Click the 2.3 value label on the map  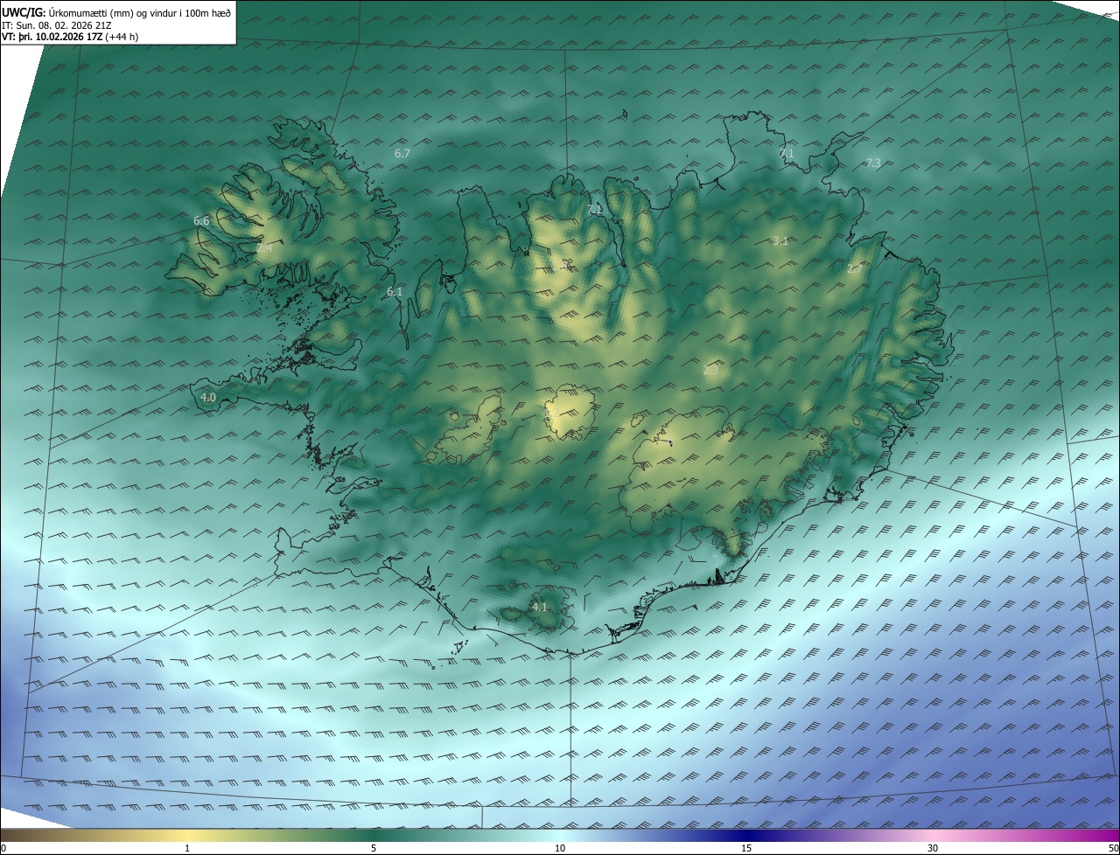[x=710, y=371]
